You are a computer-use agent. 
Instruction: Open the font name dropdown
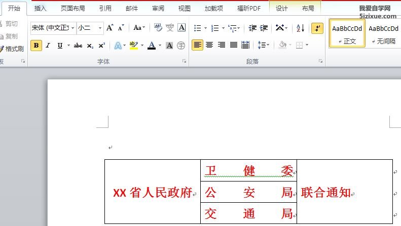(x=73, y=27)
